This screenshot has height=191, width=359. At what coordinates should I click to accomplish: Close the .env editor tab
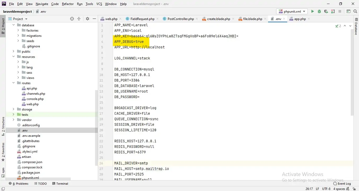(x=284, y=19)
